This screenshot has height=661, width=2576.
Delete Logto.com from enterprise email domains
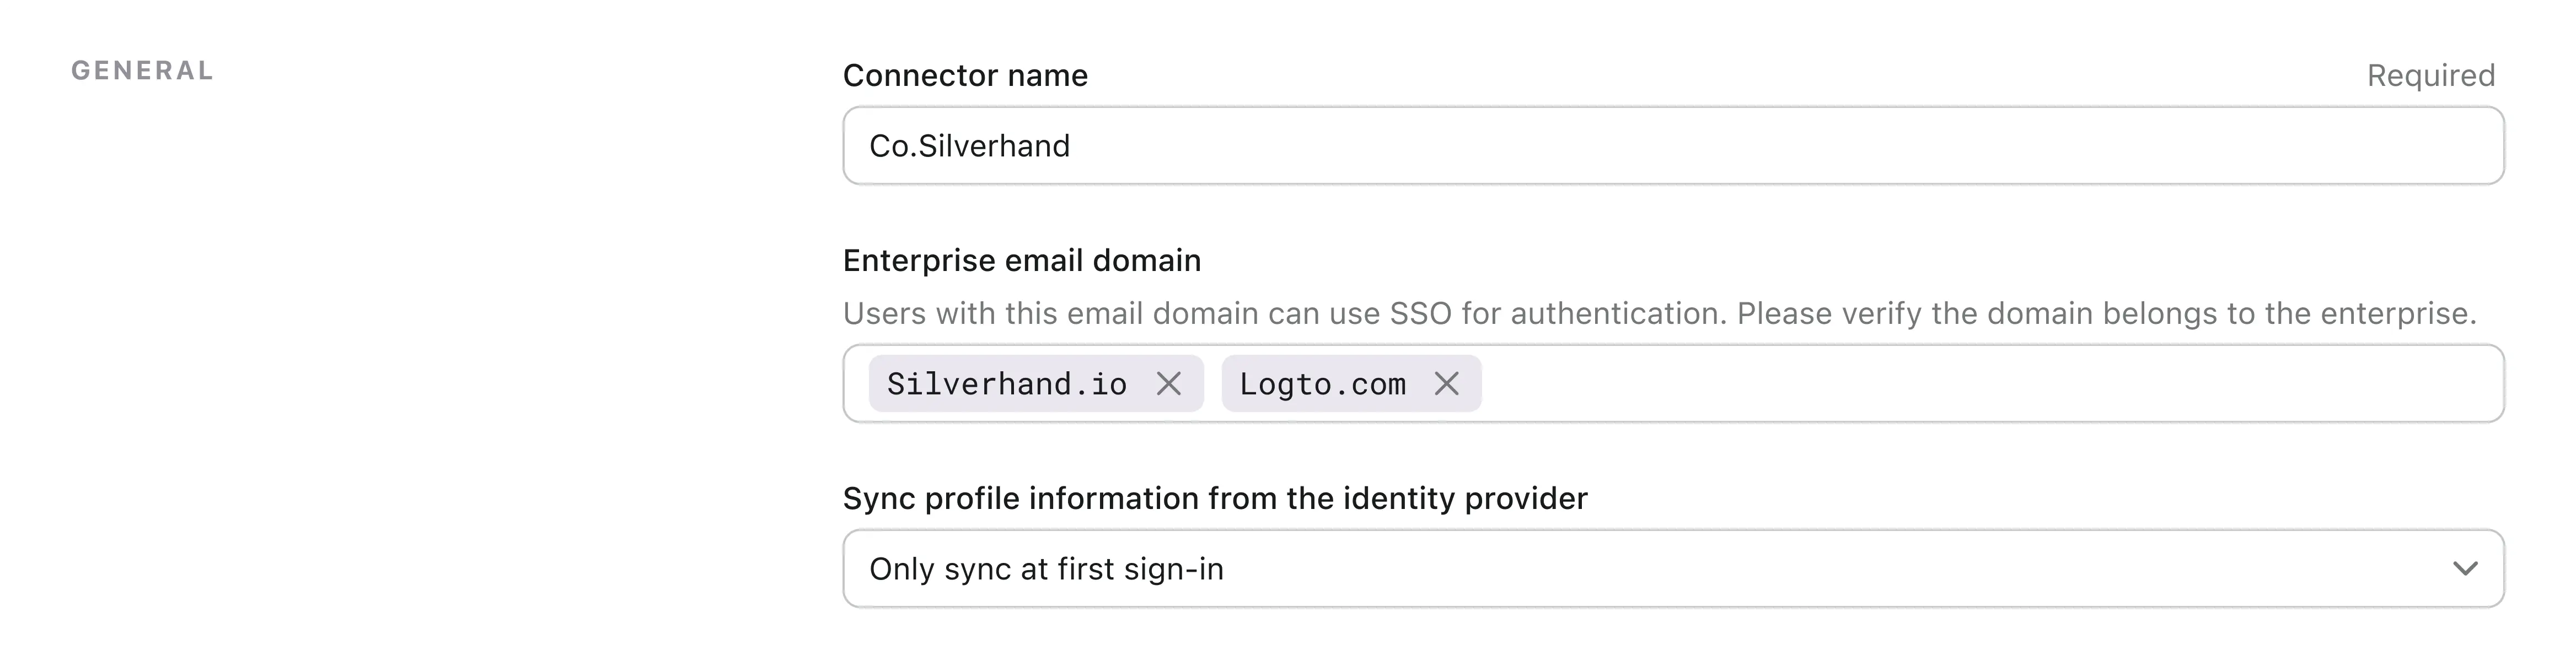pos(1448,383)
